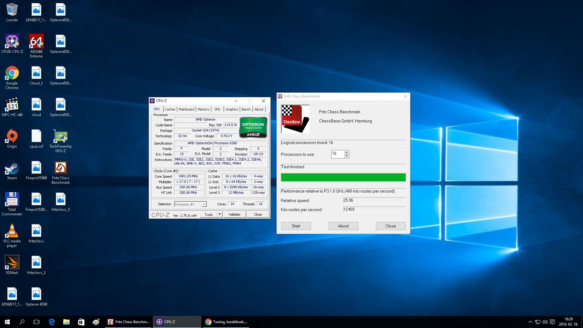Expand the Tools dropdown arrow in CPU-Z
The image size is (583, 328).
[x=220, y=214]
